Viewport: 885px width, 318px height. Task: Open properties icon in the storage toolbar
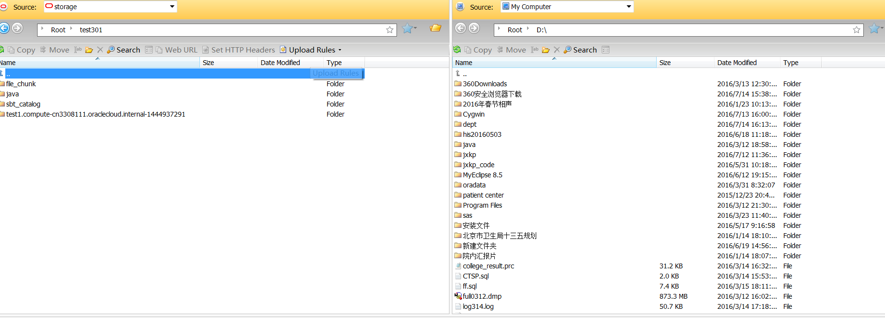149,50
